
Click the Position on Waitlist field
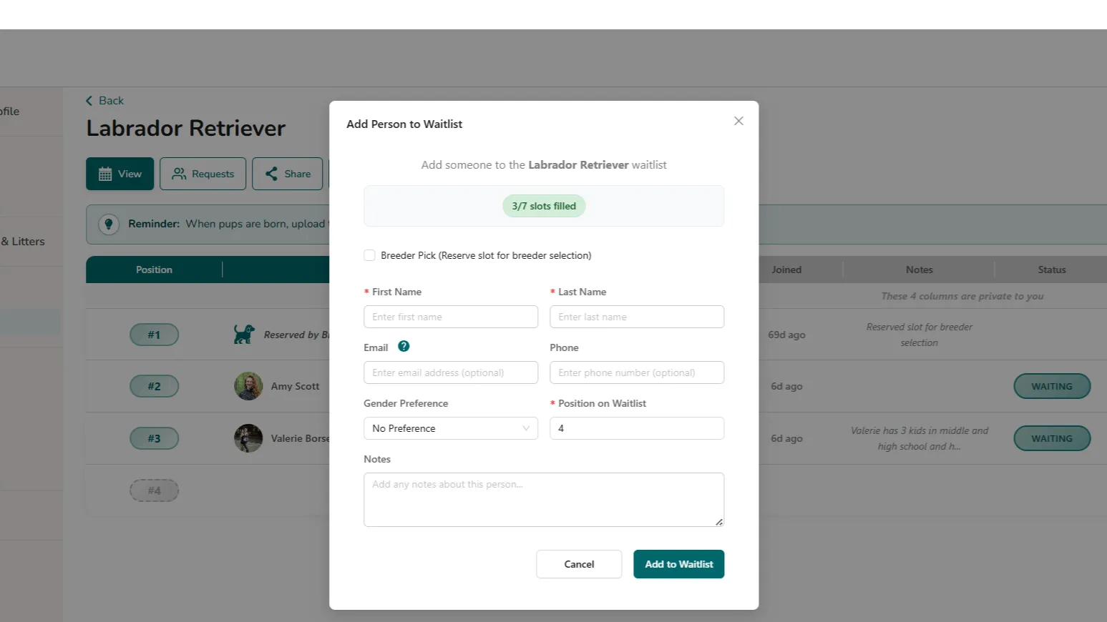point(636,428)
